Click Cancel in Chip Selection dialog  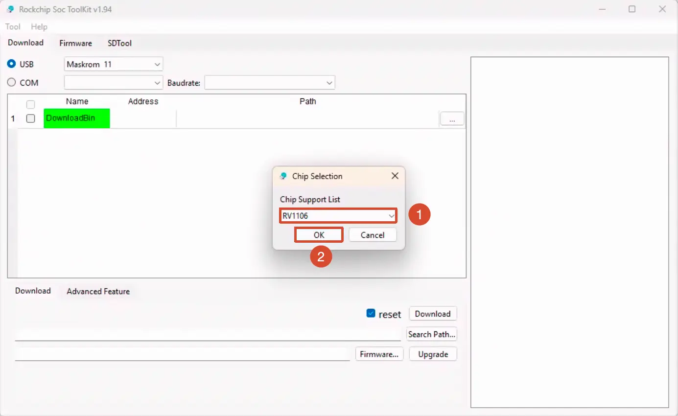(x=373, y=235)
